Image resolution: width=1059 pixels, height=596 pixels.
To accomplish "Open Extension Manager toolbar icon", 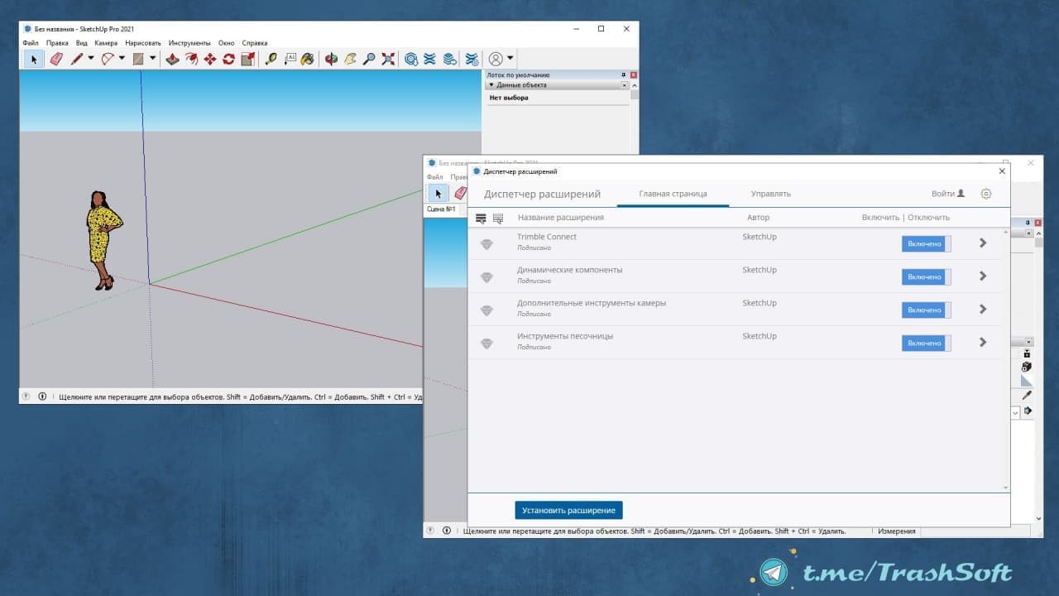I will point(472,59).
